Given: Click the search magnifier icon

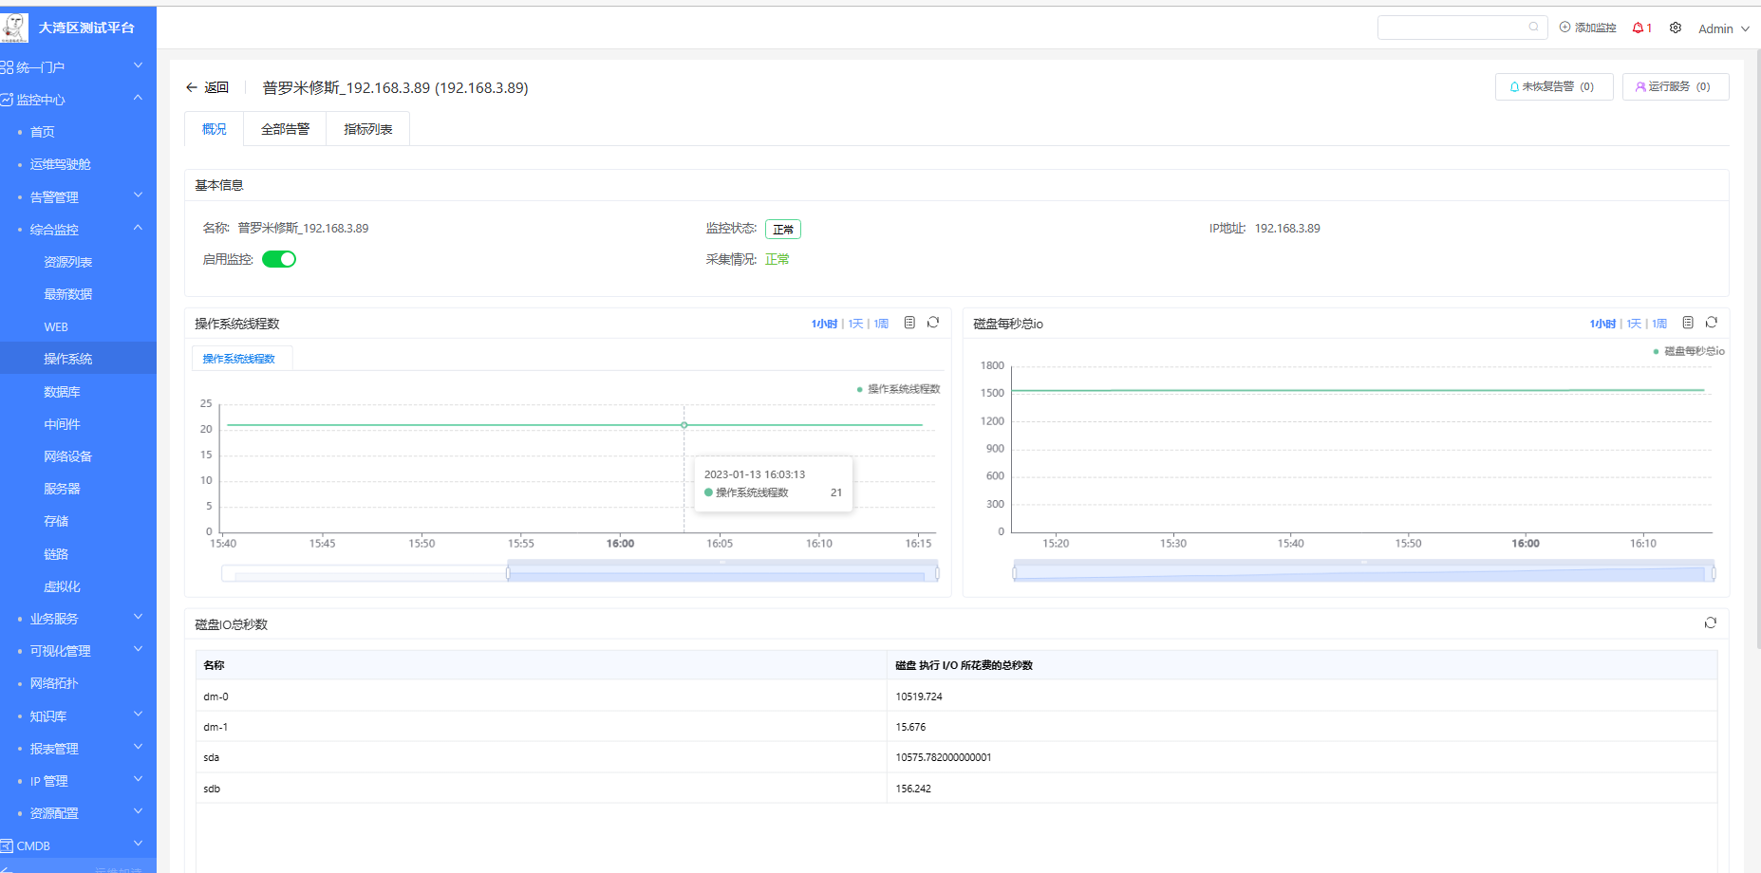Looking at the screenshot, I should [x=1533, y=28].
